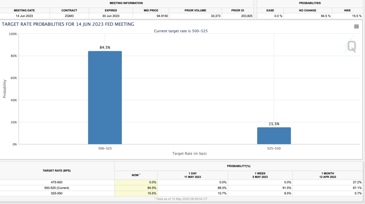The image size is (365, 204).
Task: Click the 15.5% bar for 525-550
Action: pyautogui.click(x=274, y=136)
